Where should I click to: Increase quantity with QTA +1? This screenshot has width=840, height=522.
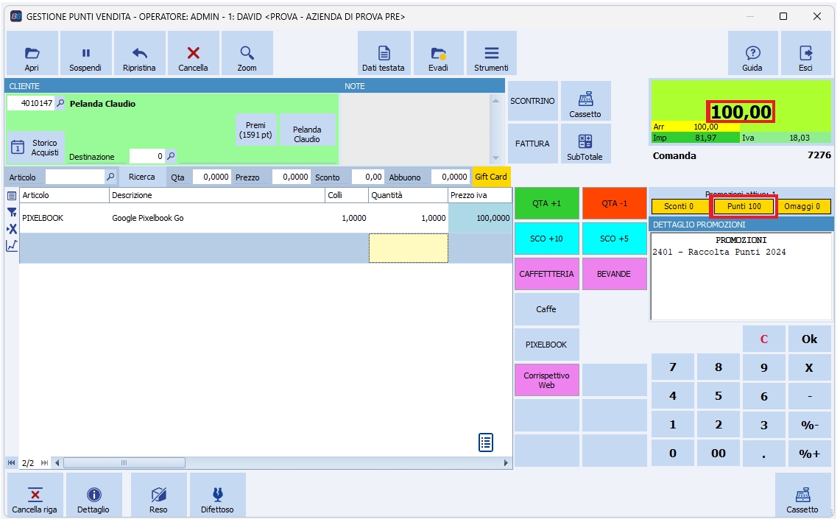pyautogui.click(x=547, y=203)
